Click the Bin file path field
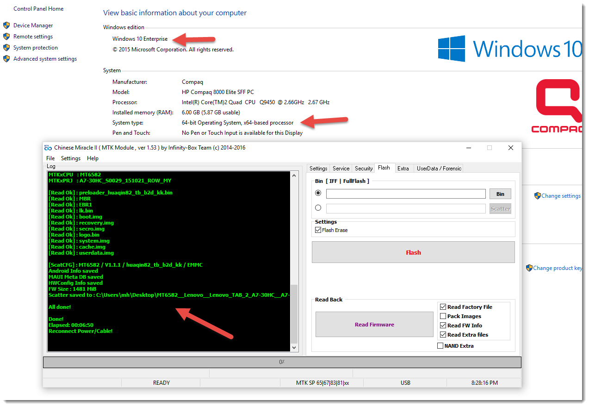The image size is (589, 407). click(x=406, y=194)
